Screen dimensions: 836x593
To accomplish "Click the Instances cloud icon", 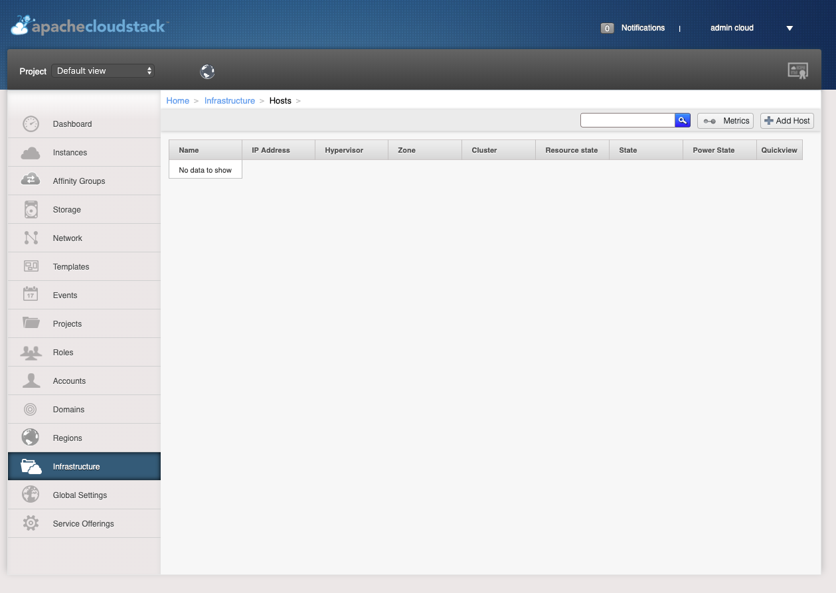I will tap(31, 153).
